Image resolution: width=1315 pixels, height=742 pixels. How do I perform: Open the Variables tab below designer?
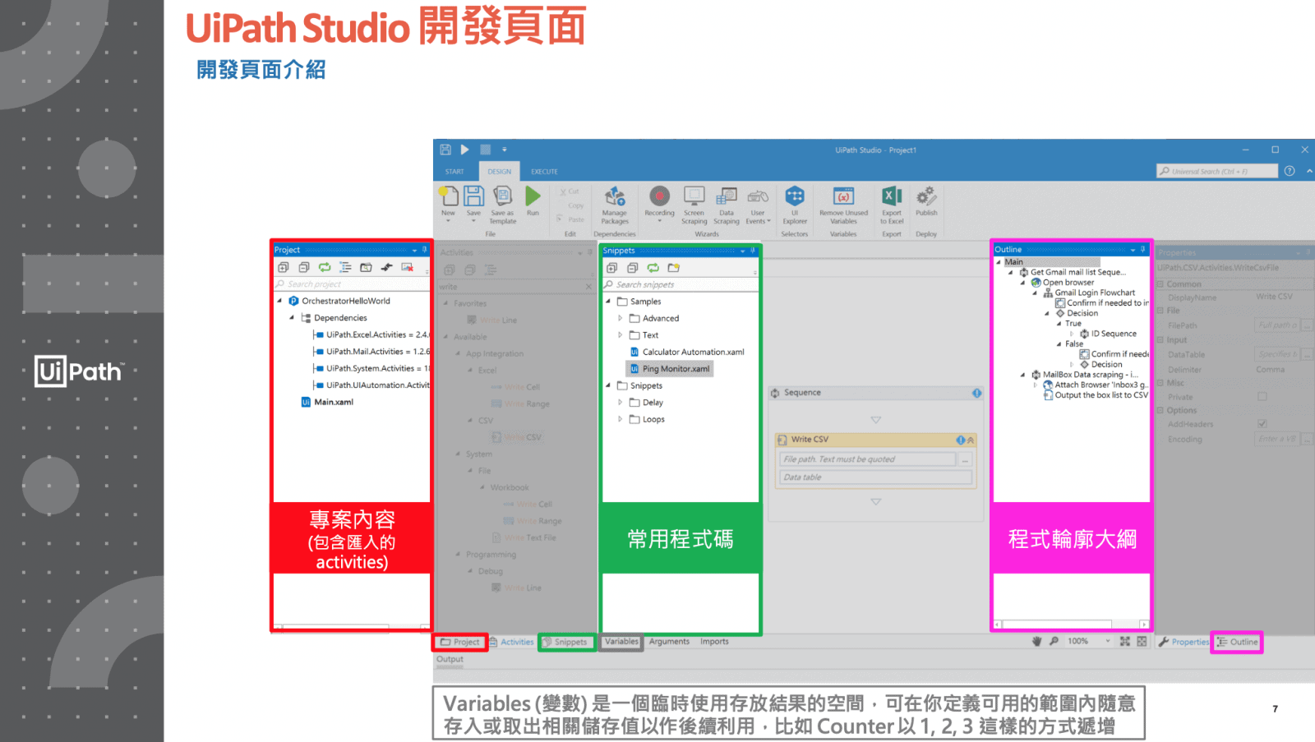pos(621,642)
